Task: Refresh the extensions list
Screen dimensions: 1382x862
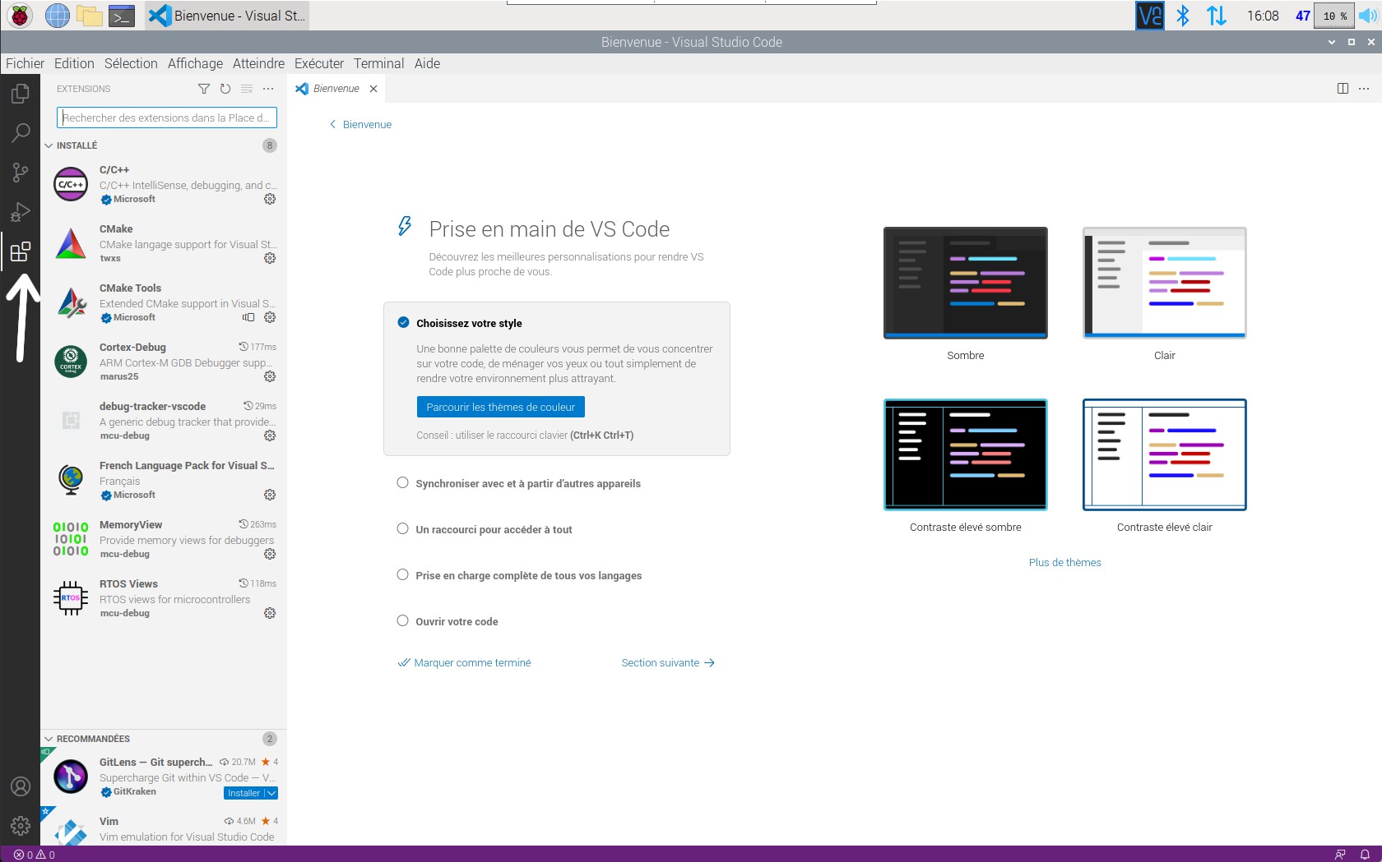Action: (225, 89)
